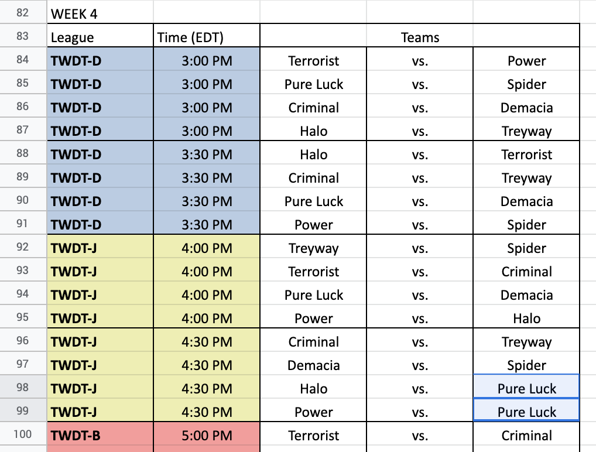The image size is (596, 452).
Task: Click Treyway cell in row 87
Action: [526, 129]
